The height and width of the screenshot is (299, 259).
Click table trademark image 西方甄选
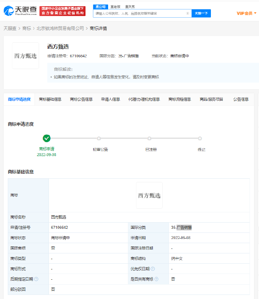(150, 195)
